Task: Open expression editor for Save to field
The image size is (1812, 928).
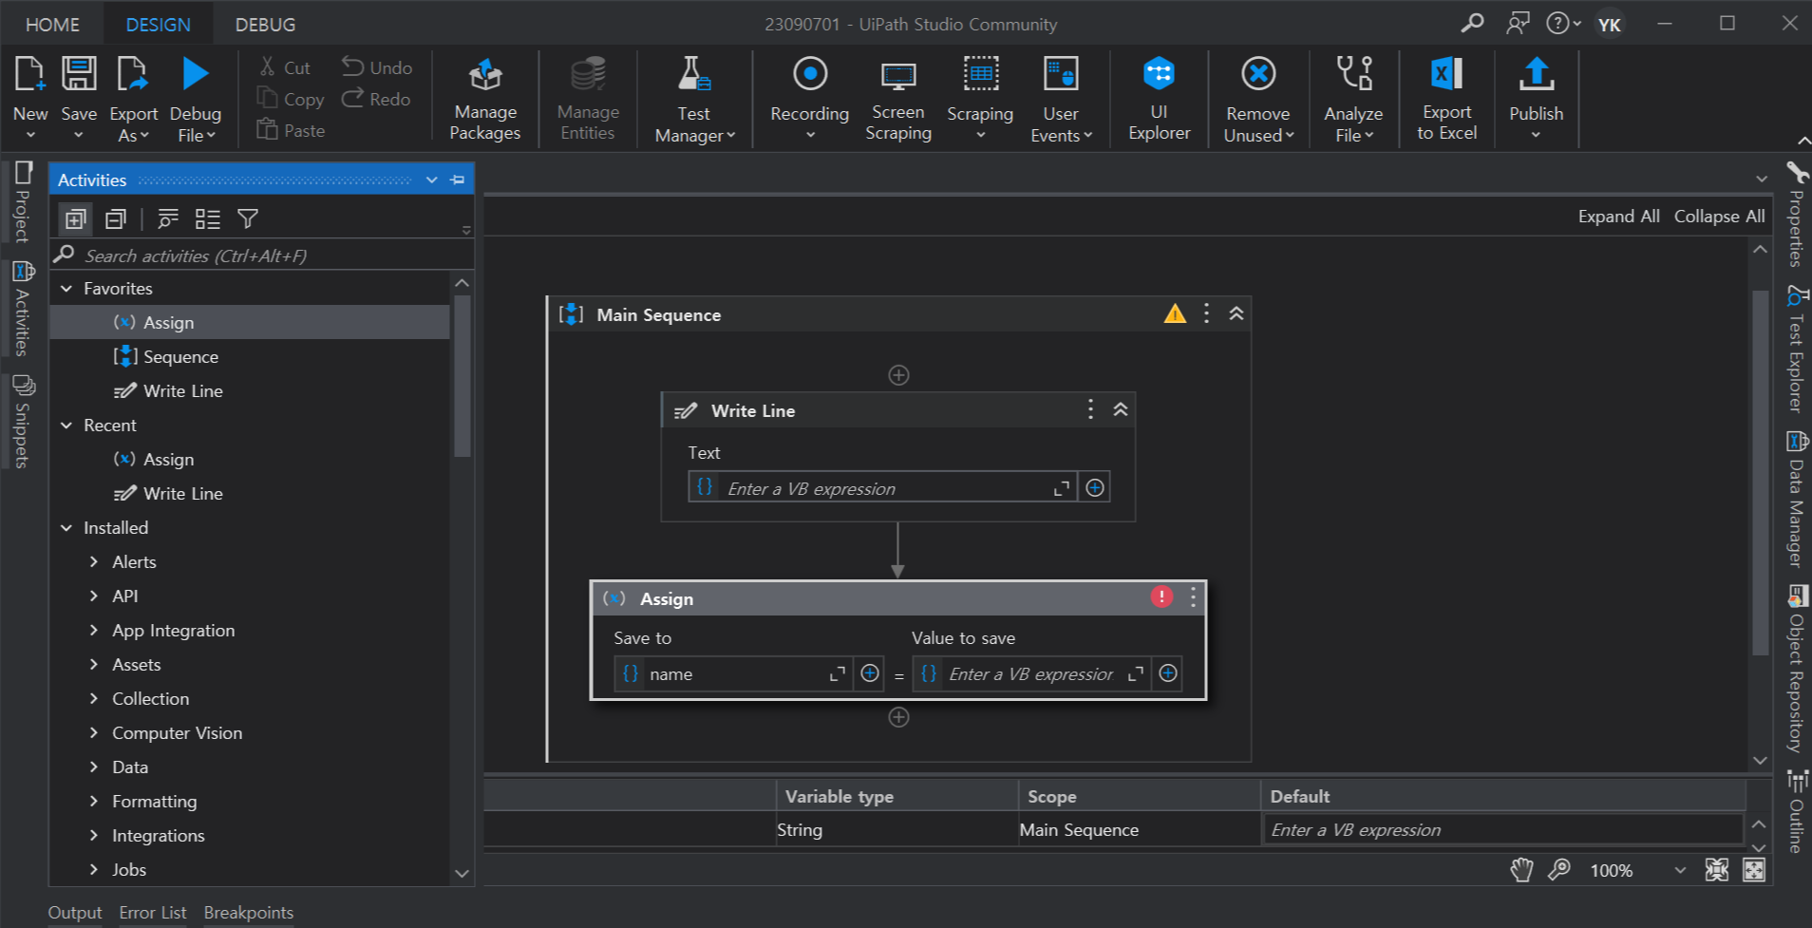Action: coord(837,673)
